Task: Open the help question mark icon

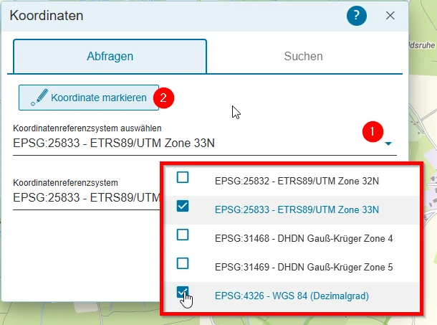Action: [x=357, y=16]
